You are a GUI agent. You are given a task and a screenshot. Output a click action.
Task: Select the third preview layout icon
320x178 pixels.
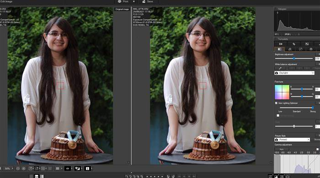pyautogui.click(x=43, y=168)
